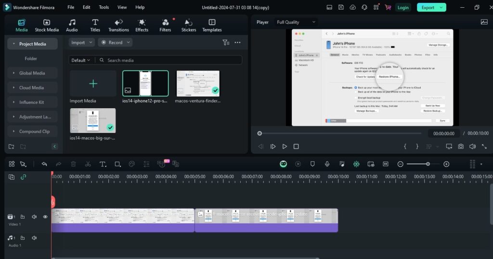
Task: Open the Transitions tab
Action: (x=118, y=25)
